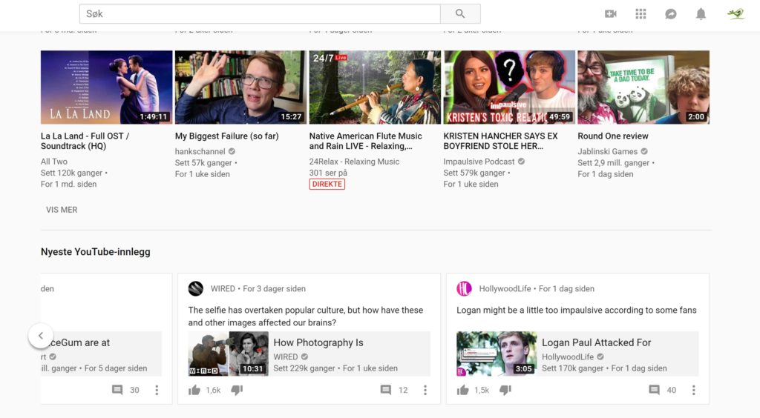The height and width of the screenshot is (418, 760).
Task: Open KRISTEN HANCHER SAYS EX BOYFRIEND title
Action: coord(501,142)
